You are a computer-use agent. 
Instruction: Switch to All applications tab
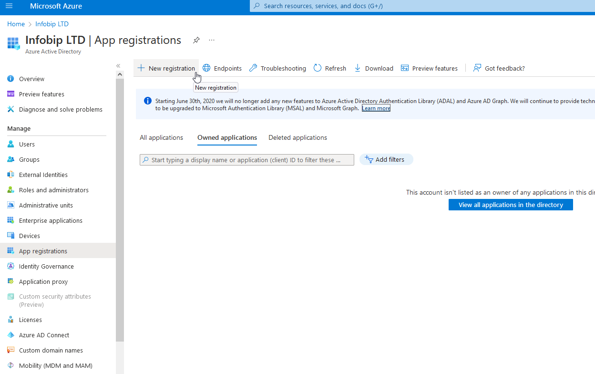[x=161, y=137]
